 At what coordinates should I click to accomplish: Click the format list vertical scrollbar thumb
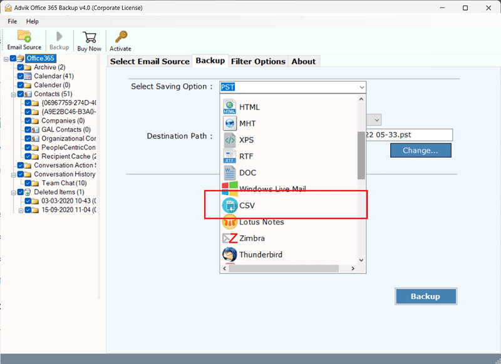point(361,155)
